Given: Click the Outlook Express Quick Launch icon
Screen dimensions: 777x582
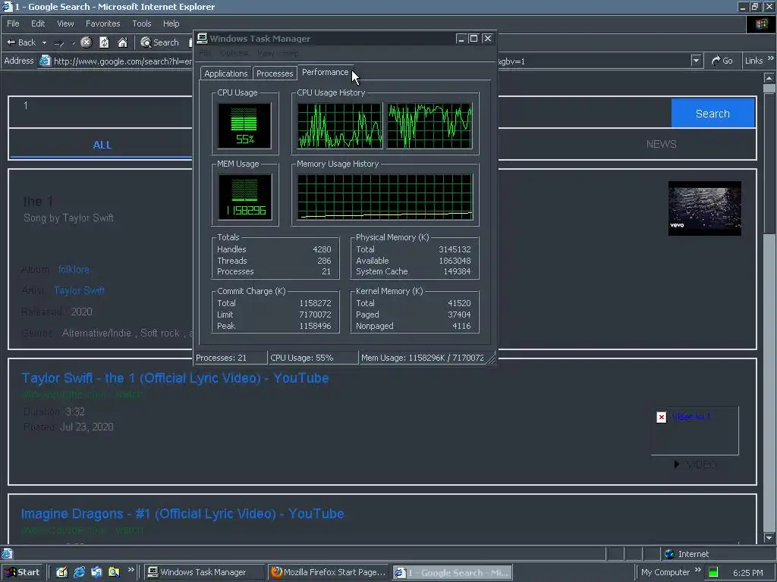Looking at the screenshot, I should pos(96,572).
